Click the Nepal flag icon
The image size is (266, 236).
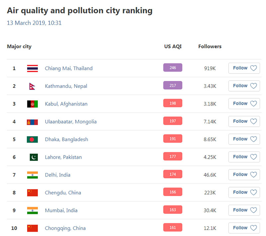32,86
